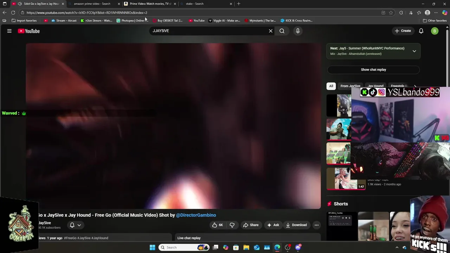Open KICK & Cross Realm bookmark

296,20
